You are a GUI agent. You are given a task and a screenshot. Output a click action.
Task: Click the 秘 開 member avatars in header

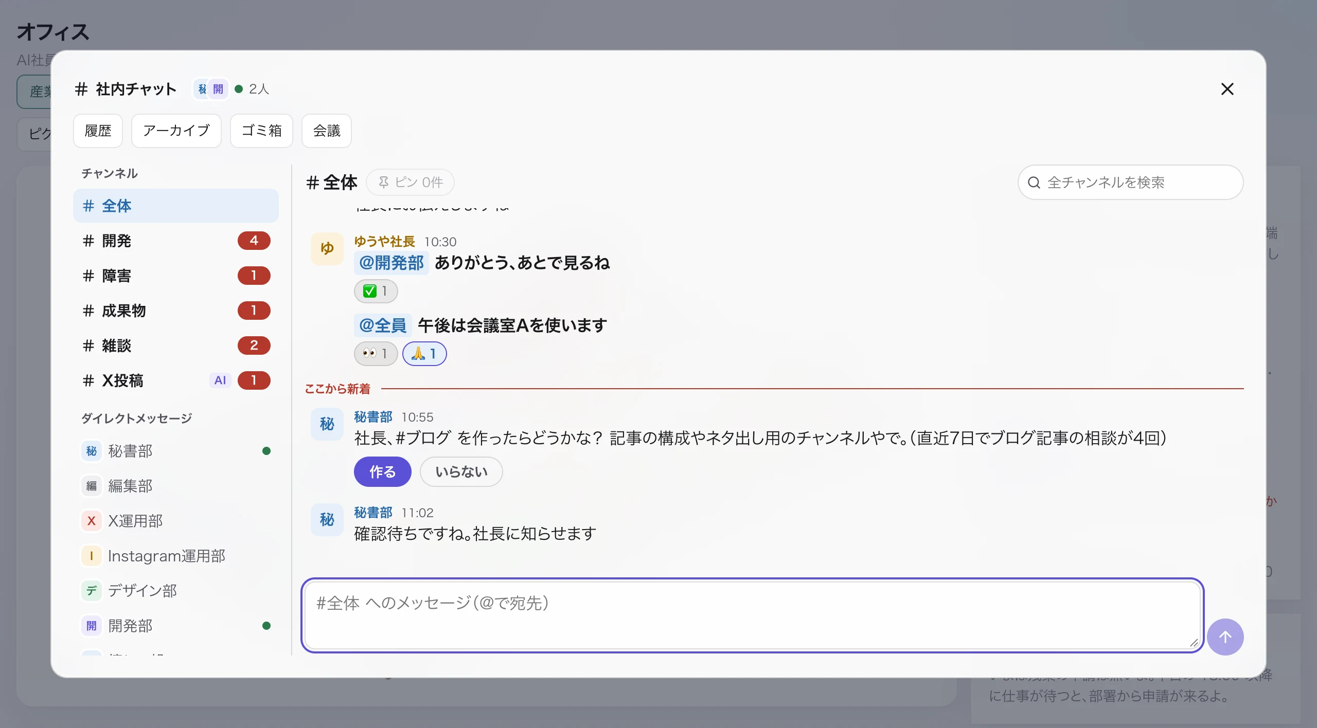pos(210,89)
